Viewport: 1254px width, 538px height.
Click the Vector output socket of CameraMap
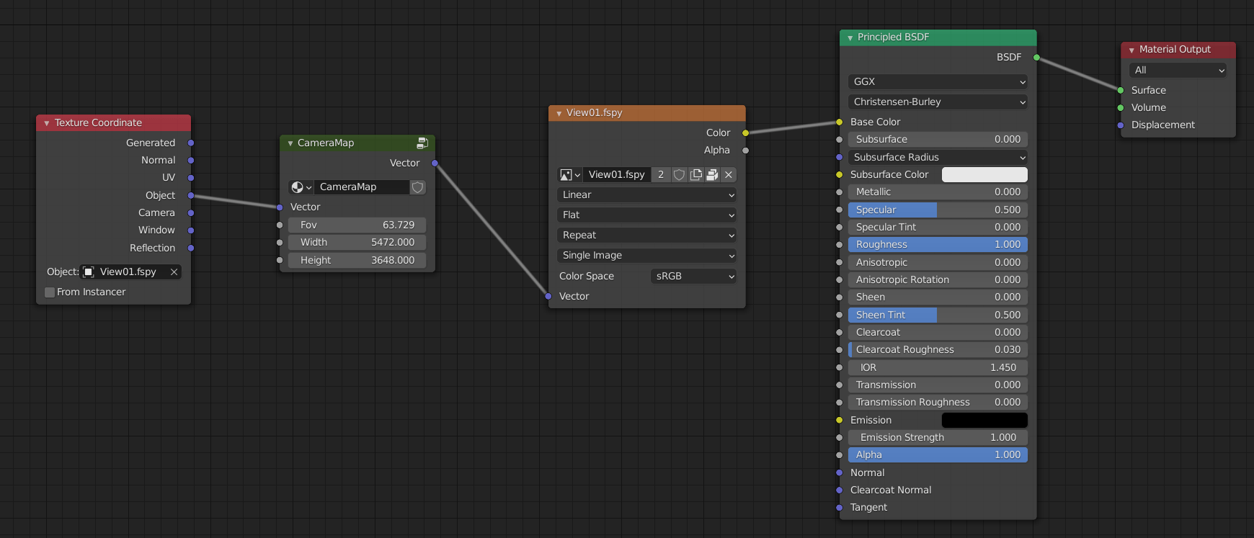coord(435,163)
